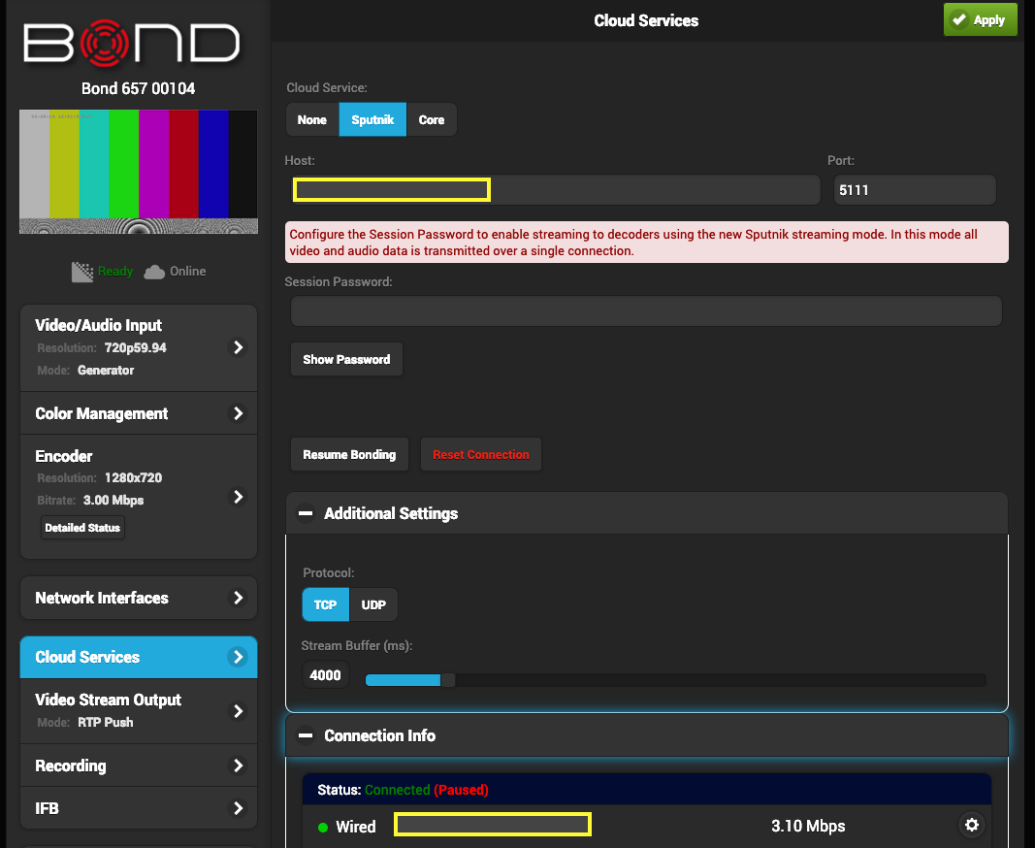Viewport: 1035px width, 848px height.
Task: Click the Stream Buffer slider track
Action: (675, 680)
